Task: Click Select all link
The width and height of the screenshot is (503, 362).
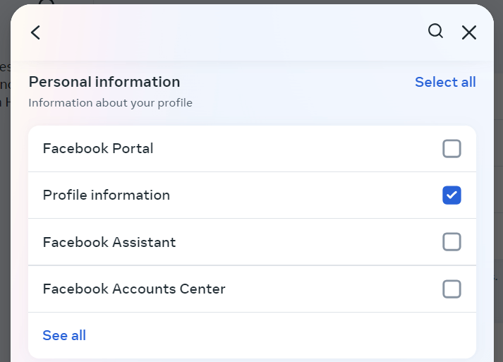Action: click(445, 82)
